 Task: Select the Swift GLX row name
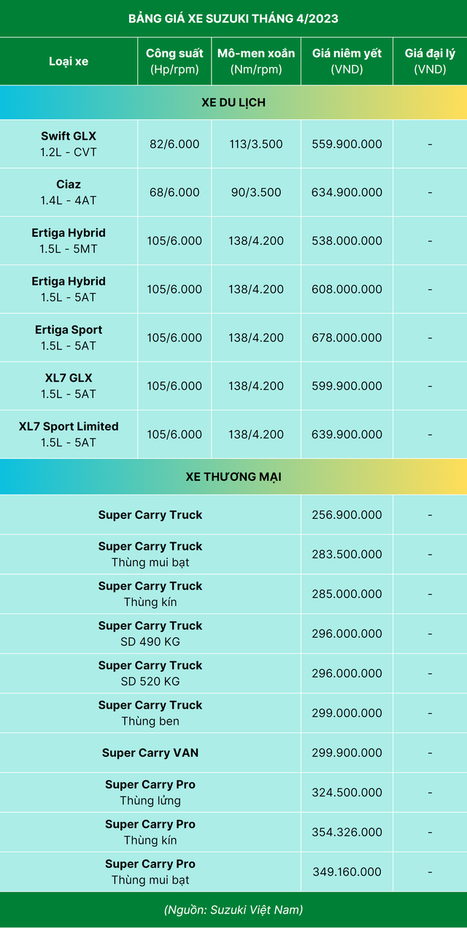click(69, 144)
